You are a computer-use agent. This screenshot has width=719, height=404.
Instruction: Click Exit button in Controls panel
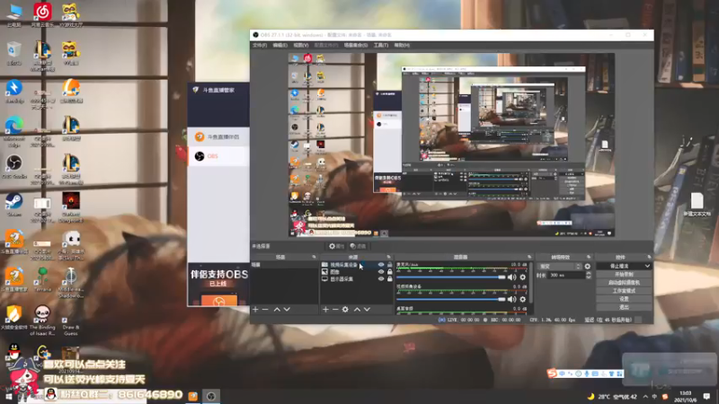(624, 307)
